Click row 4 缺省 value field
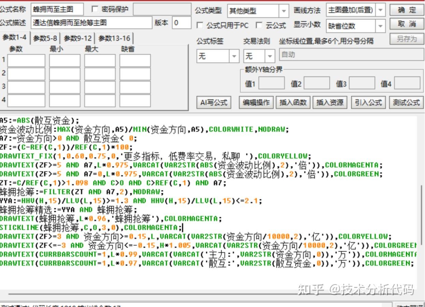This screenshot has height=307, width=425. 135,101
